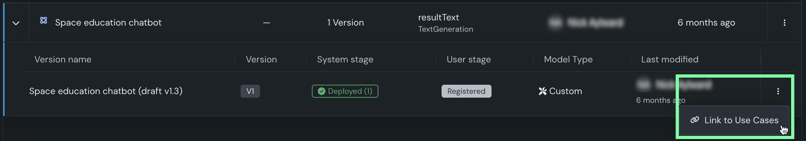Sort by the Version name column header
The width and height of the screenshot is (806, 141).
point(63,60)
